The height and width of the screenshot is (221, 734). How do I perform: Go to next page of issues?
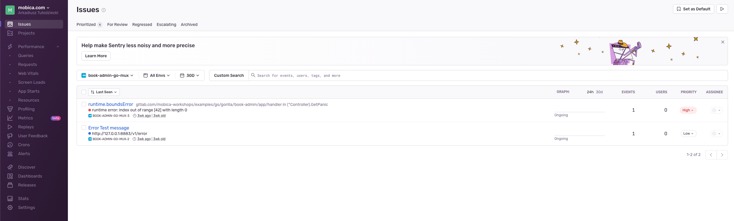[722, 155]
